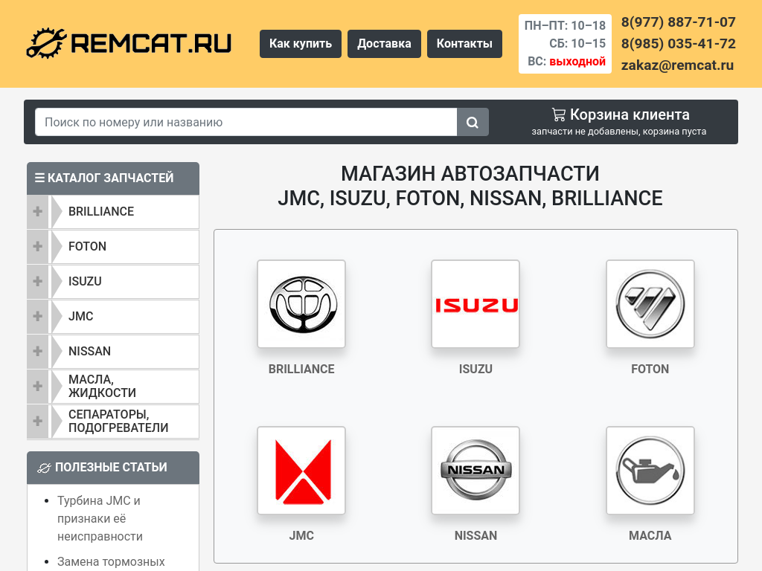Screen dimensions: 762x571
Task: Open the Nissan logo tile
Action: (x=476, y=471)
